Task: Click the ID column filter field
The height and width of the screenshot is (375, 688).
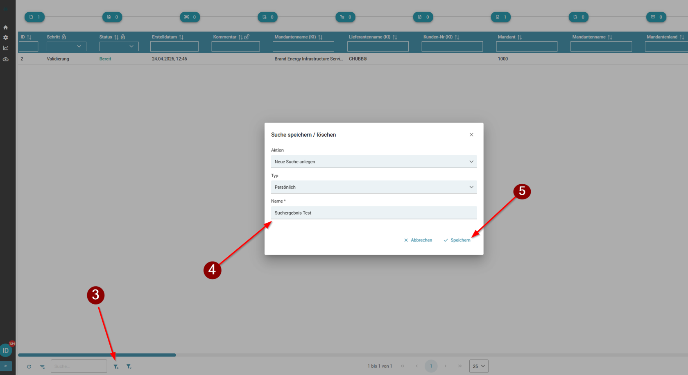Action: point(29,46)
